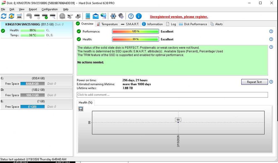Screen dimensions: 278x163
Task: Click the Repeat Test button
Action: pyautogui.click(x=254, y=82)
